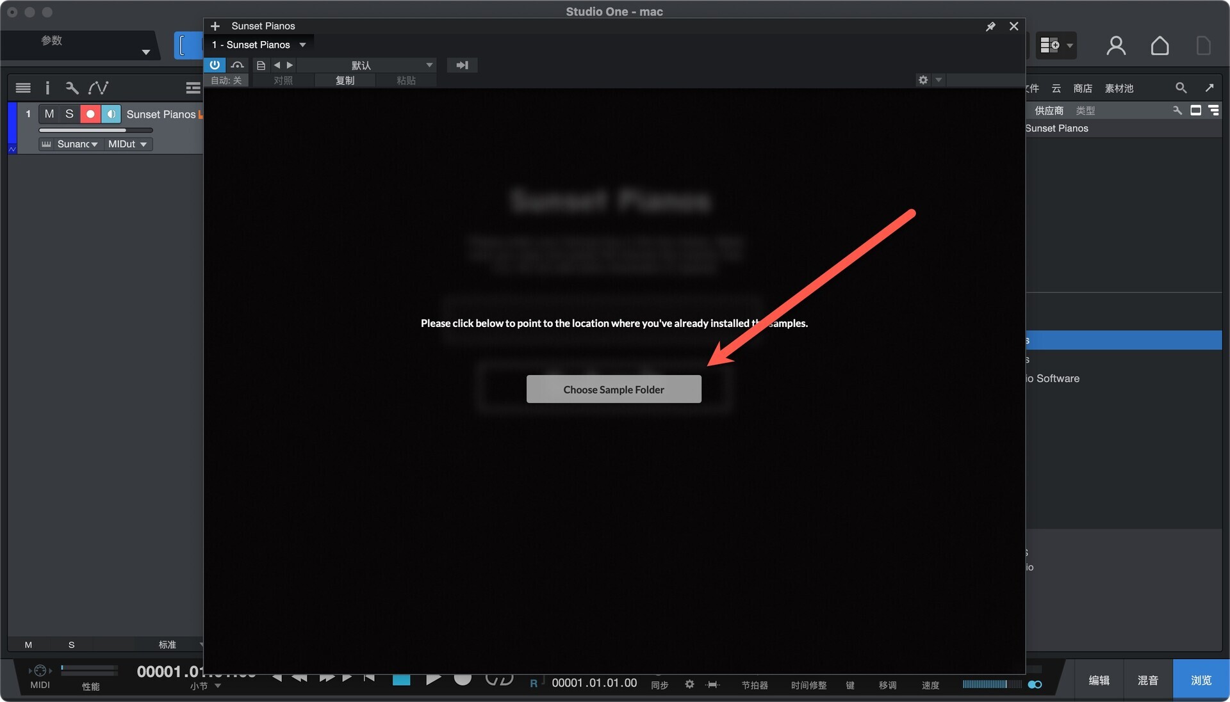The image size is (1230, 702).
Task: Click the arrow-to-bar preset button right of 默认
Action: point(462,65)
